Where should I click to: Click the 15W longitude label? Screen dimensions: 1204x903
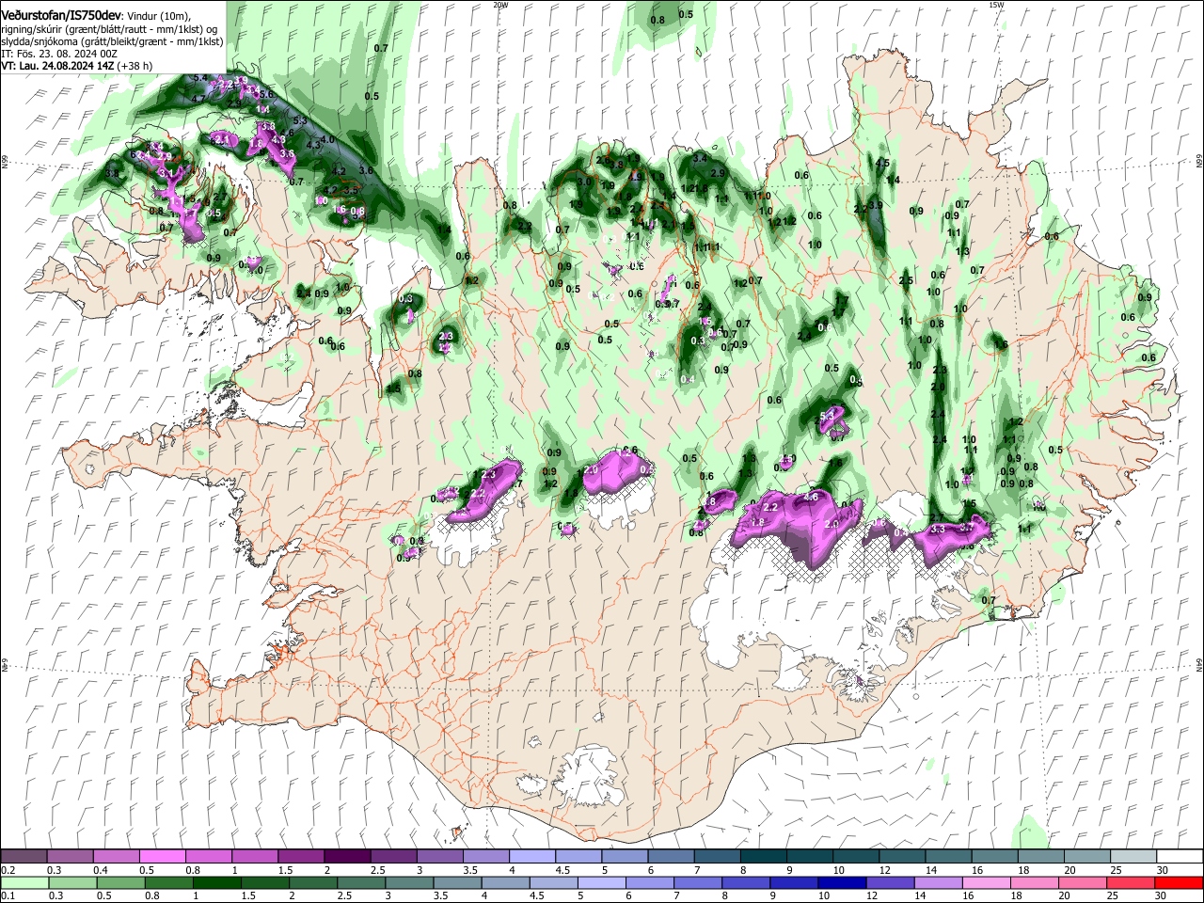pyautogui.click(x=995, y=5)
